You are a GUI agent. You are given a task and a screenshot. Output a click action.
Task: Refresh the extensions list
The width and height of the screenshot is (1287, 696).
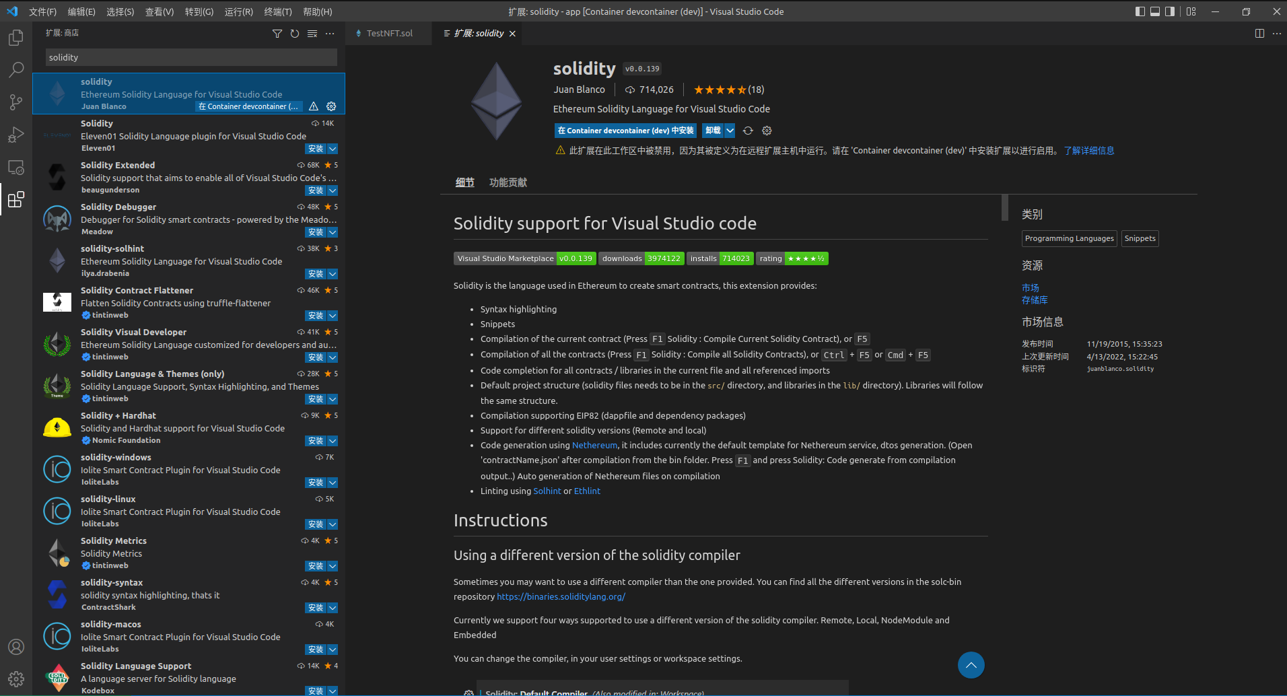coord(295,34)
